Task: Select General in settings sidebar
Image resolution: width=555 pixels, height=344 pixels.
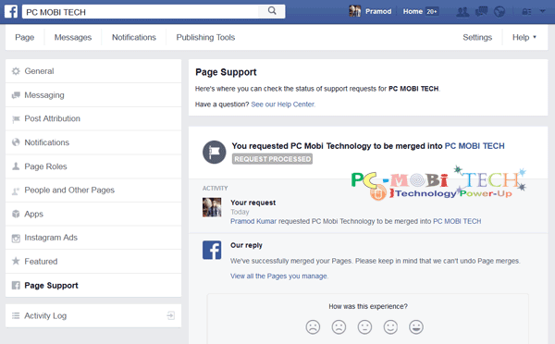Action: [x=93, y=71]
